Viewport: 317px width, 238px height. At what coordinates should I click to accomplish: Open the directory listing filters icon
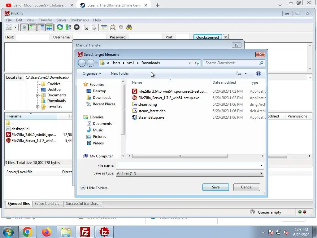coord(104,27)
